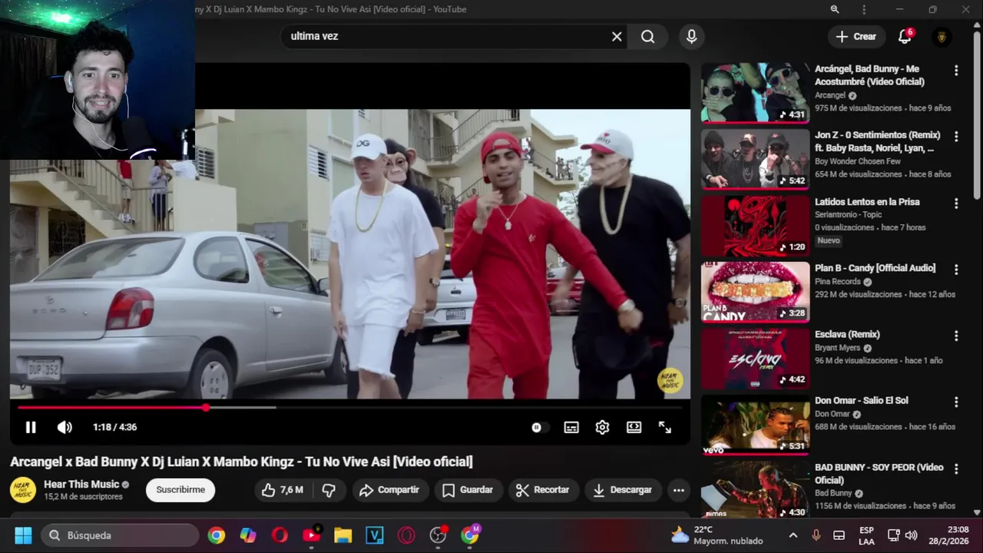
Task: Click 'Boy Wonder Chosen Few' channel text
Action: (x=858, y=162)
